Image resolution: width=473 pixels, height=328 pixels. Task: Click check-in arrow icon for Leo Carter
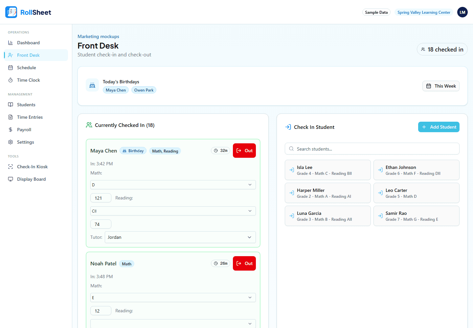pyautogui.click(x=380, y=193)
